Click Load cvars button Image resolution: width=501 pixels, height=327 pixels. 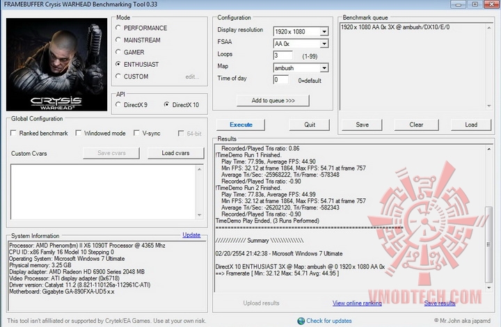coord(175,153)
